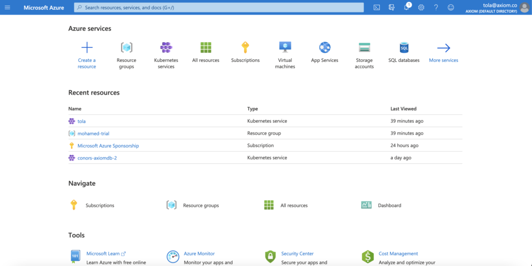Open the mohamed-trial resource group

(x=94, y=134)
